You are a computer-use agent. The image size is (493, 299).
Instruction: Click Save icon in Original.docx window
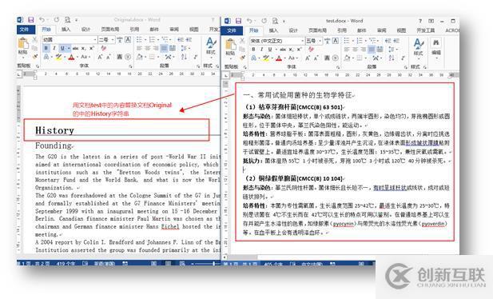31,20
